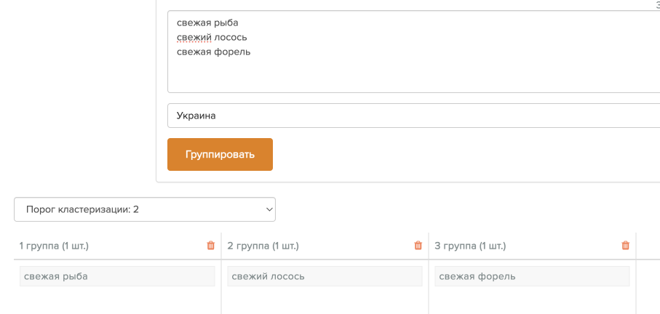This screenshot has height=314, width=660.
Task: Expand the clustering threshold chevron arrow
Action: coord(269,209)
